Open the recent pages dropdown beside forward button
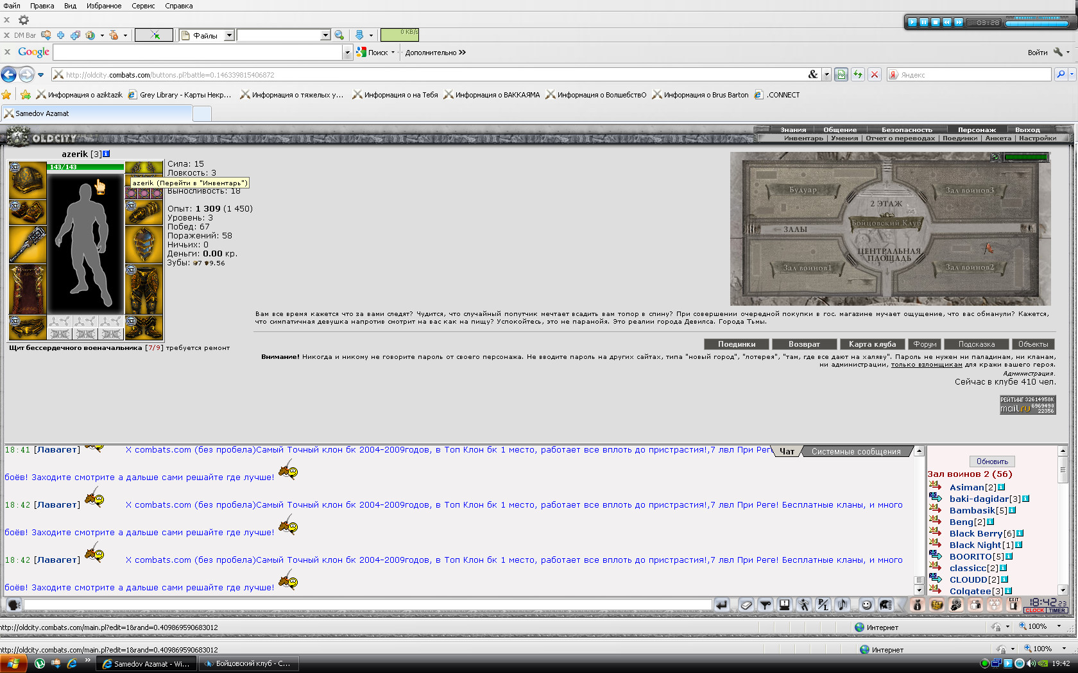 point(40,75)
